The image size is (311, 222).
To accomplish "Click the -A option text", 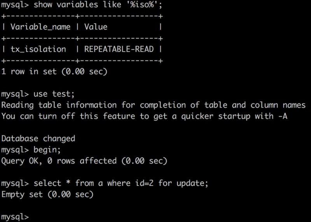I will click(x=283, y=116).
